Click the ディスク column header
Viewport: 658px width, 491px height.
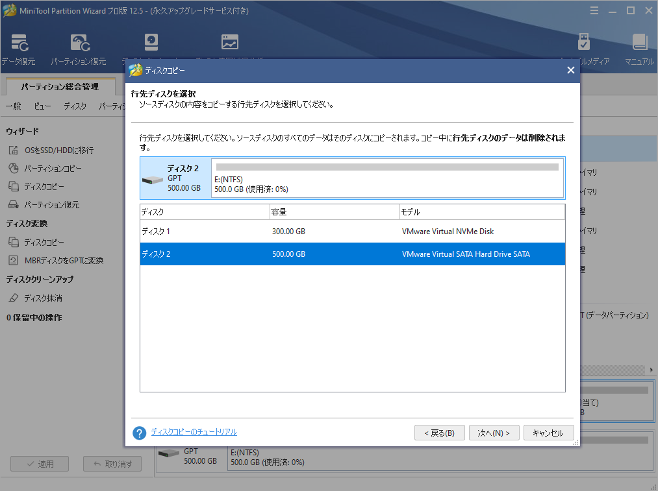click(205, 212)
